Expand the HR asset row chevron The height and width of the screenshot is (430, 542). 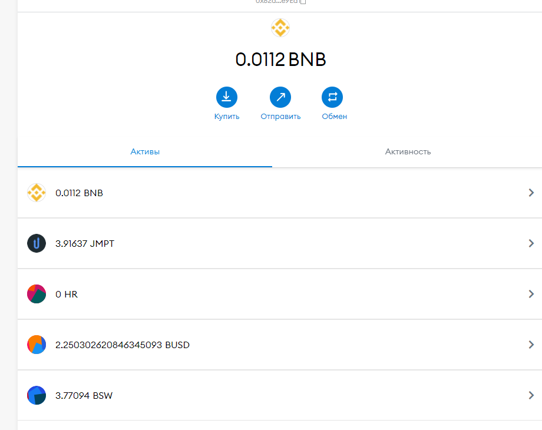[531, 294]
